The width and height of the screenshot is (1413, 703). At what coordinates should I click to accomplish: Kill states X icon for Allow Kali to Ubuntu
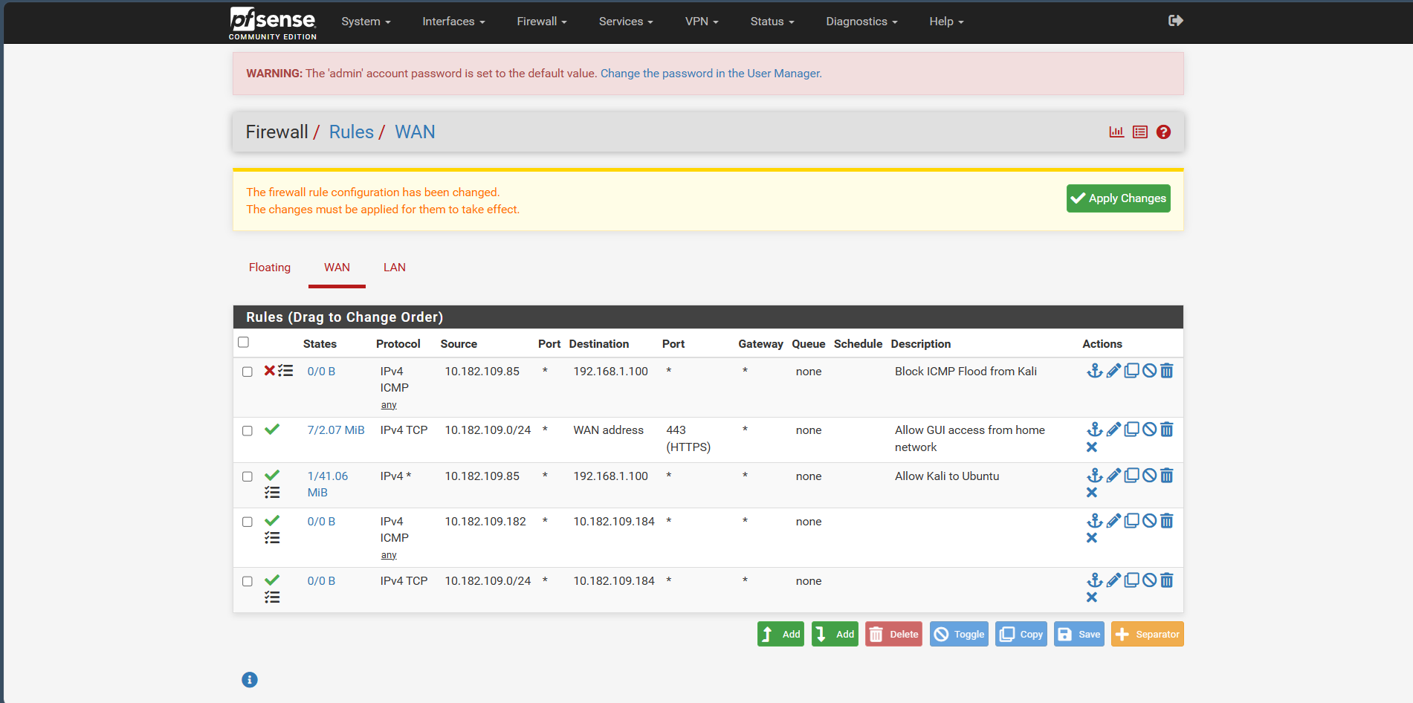pos(1092,493)
